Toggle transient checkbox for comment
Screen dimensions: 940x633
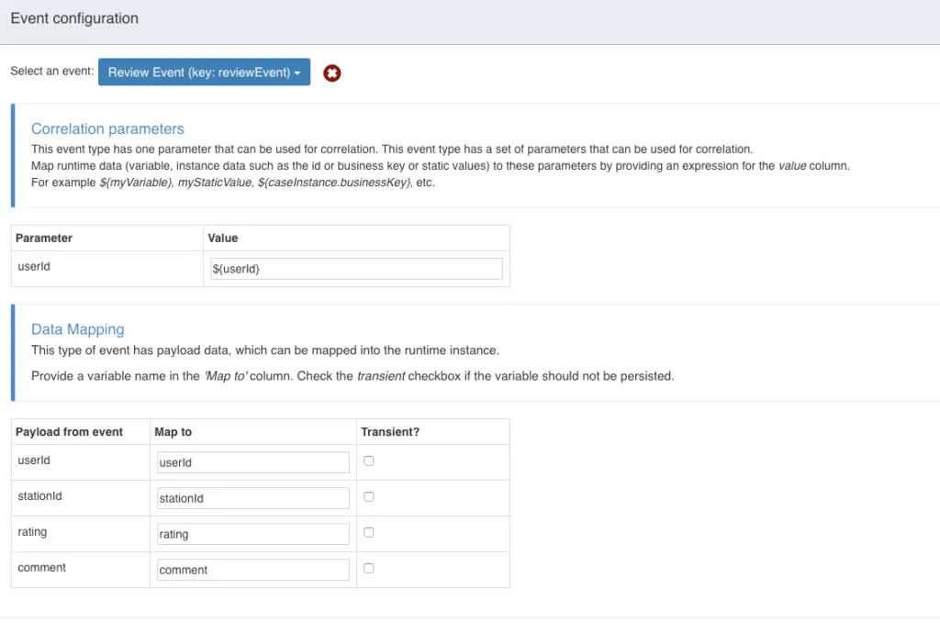click(x=369, y=568)
